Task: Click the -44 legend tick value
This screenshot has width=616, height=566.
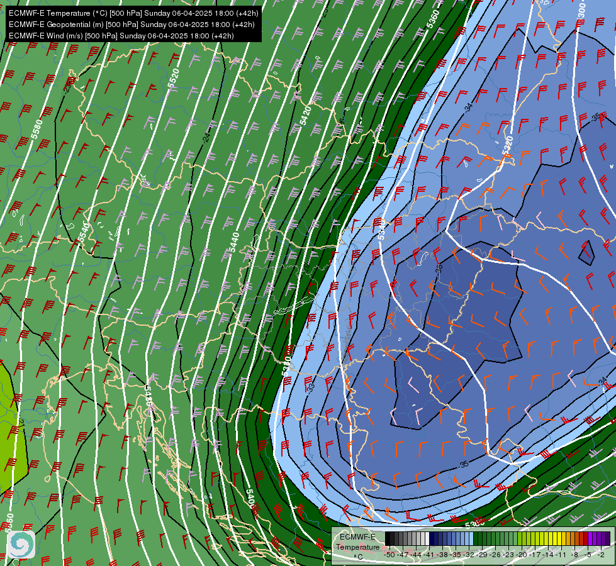Action: click(416, 555)
